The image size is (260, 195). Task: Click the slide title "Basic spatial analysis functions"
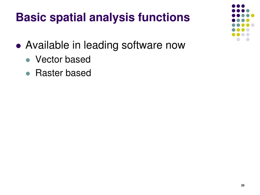tap(103, 17)
